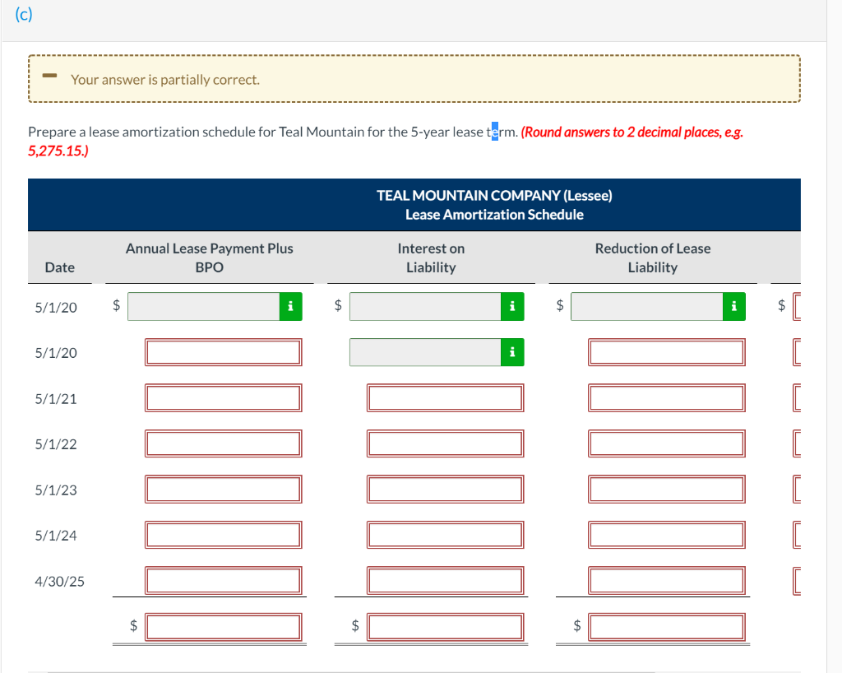Click second 5/1/20 Reduction of Lease Liability field
Viewport: 842px width, 673px height.
(x=666, y=352)
